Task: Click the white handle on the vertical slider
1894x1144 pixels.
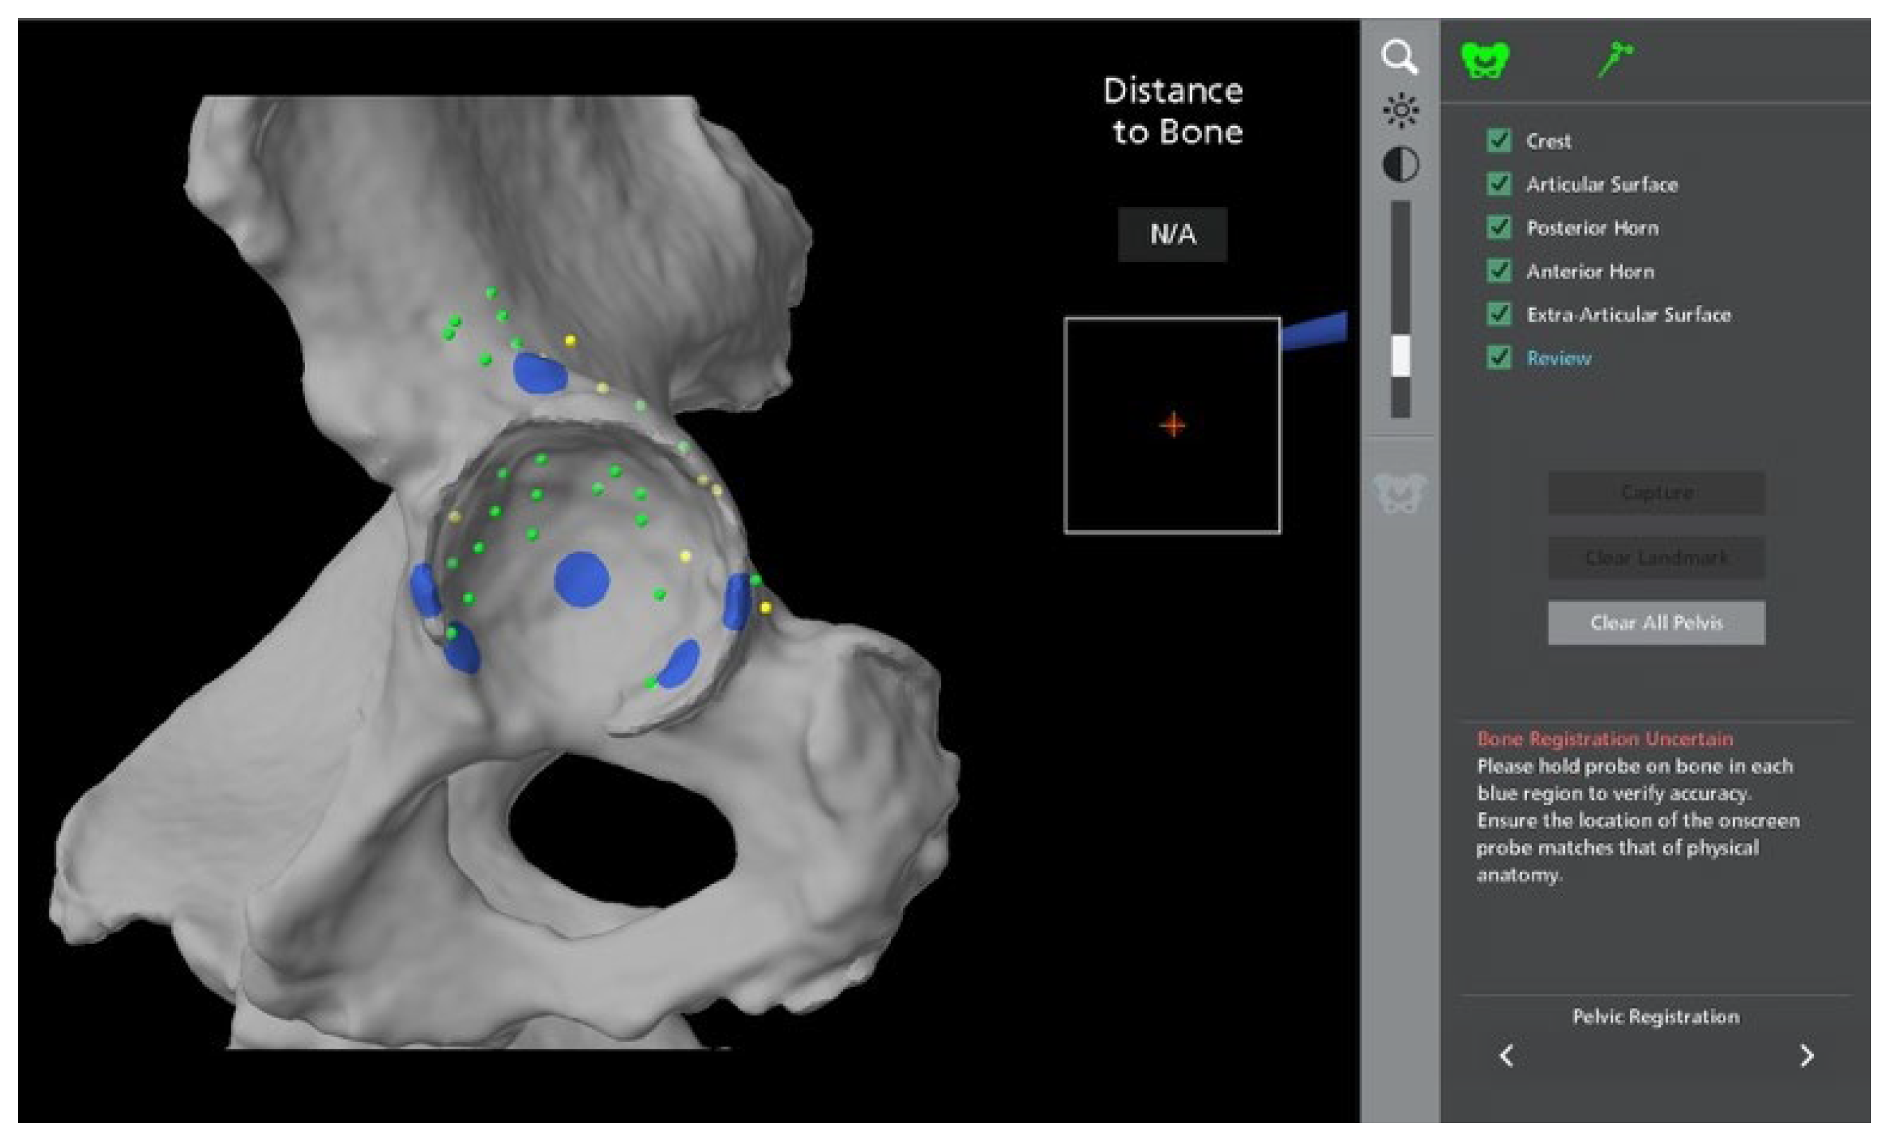Action: [1401, 356]
